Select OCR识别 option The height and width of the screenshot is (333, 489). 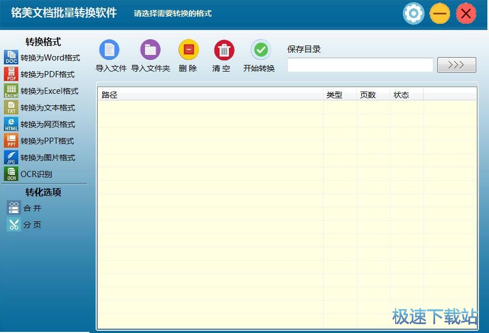tap(36, 174)
